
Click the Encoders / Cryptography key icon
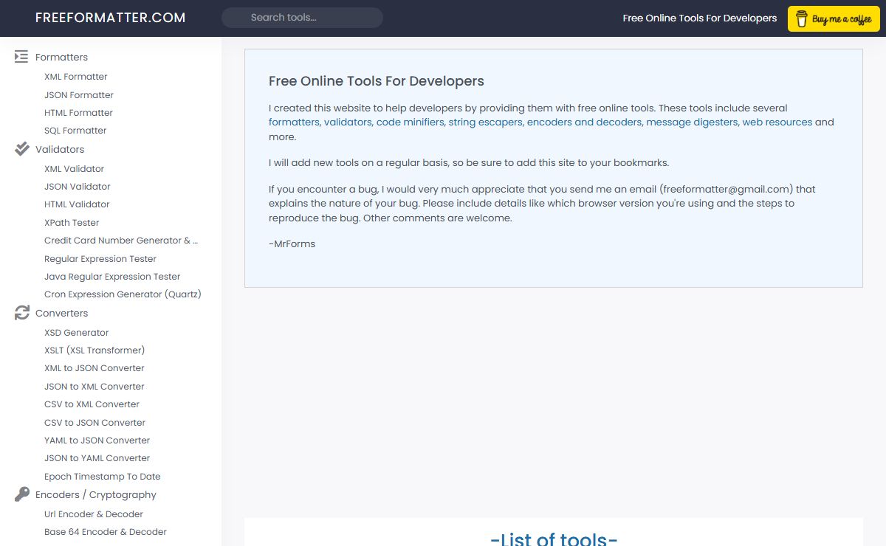(22, 494)
